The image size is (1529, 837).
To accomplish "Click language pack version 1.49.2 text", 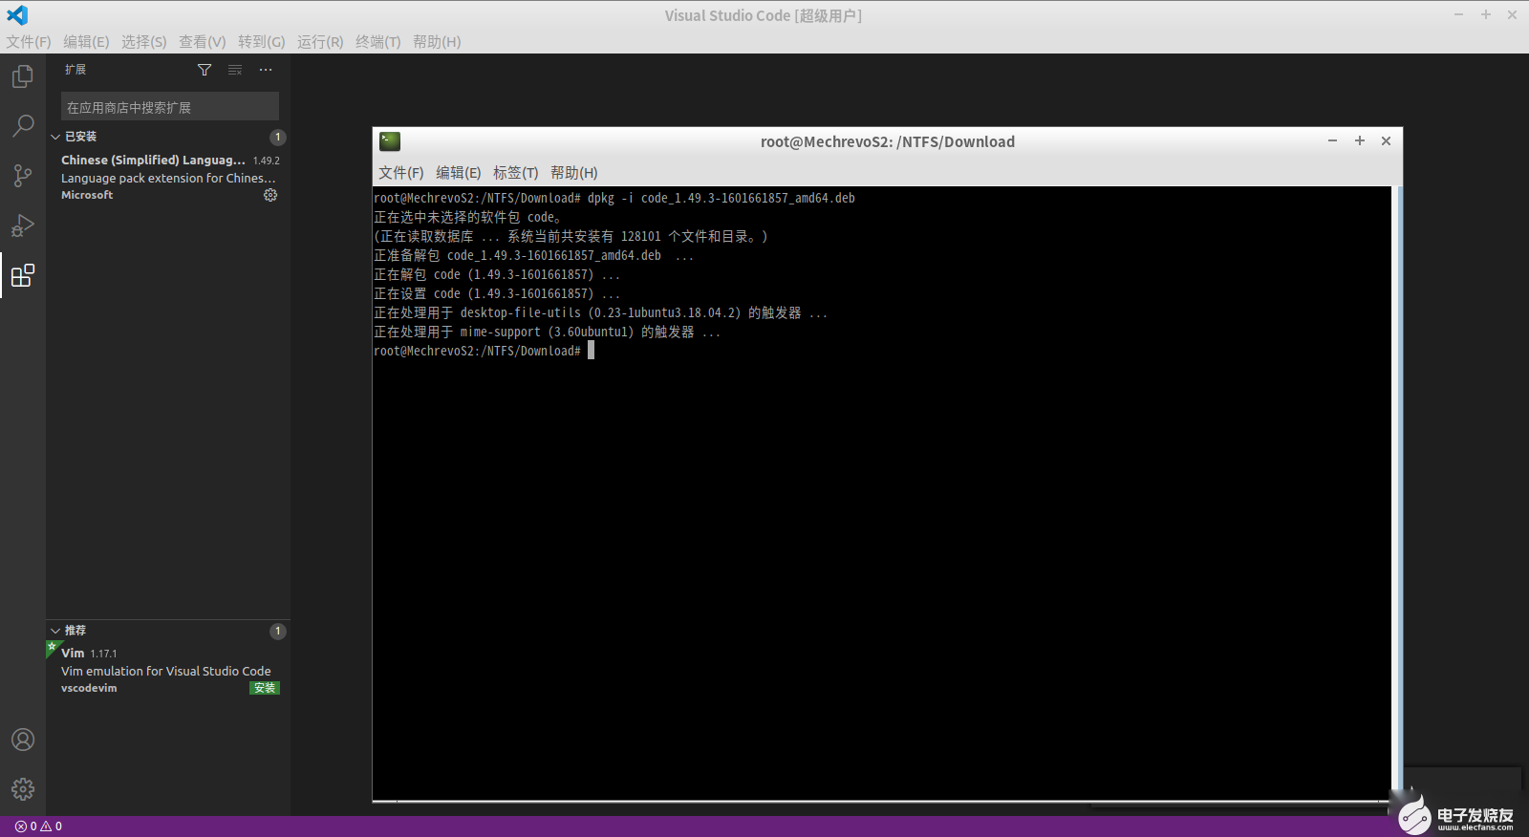I will pyautogui.click(x=267, y=161).
